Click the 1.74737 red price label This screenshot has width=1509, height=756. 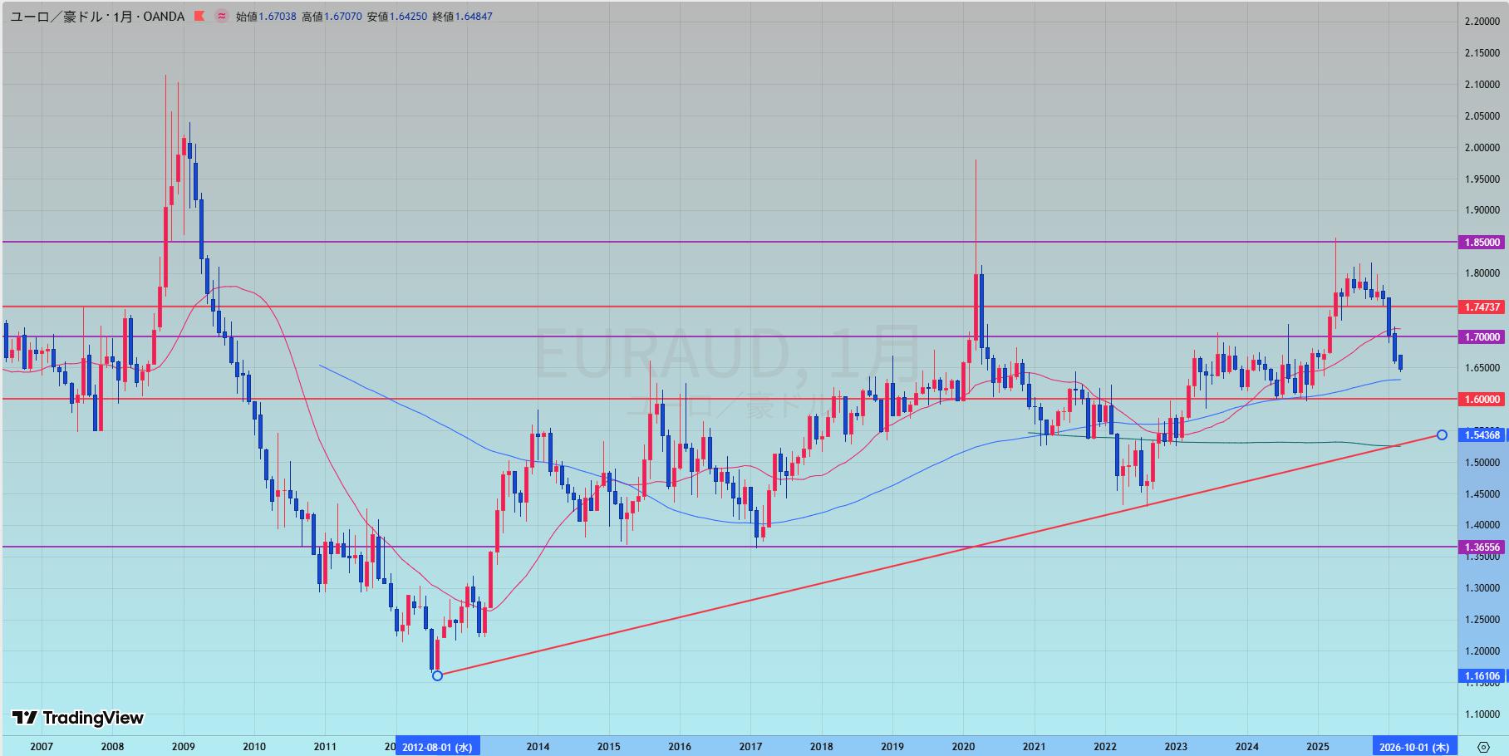tap(1482, 307)
